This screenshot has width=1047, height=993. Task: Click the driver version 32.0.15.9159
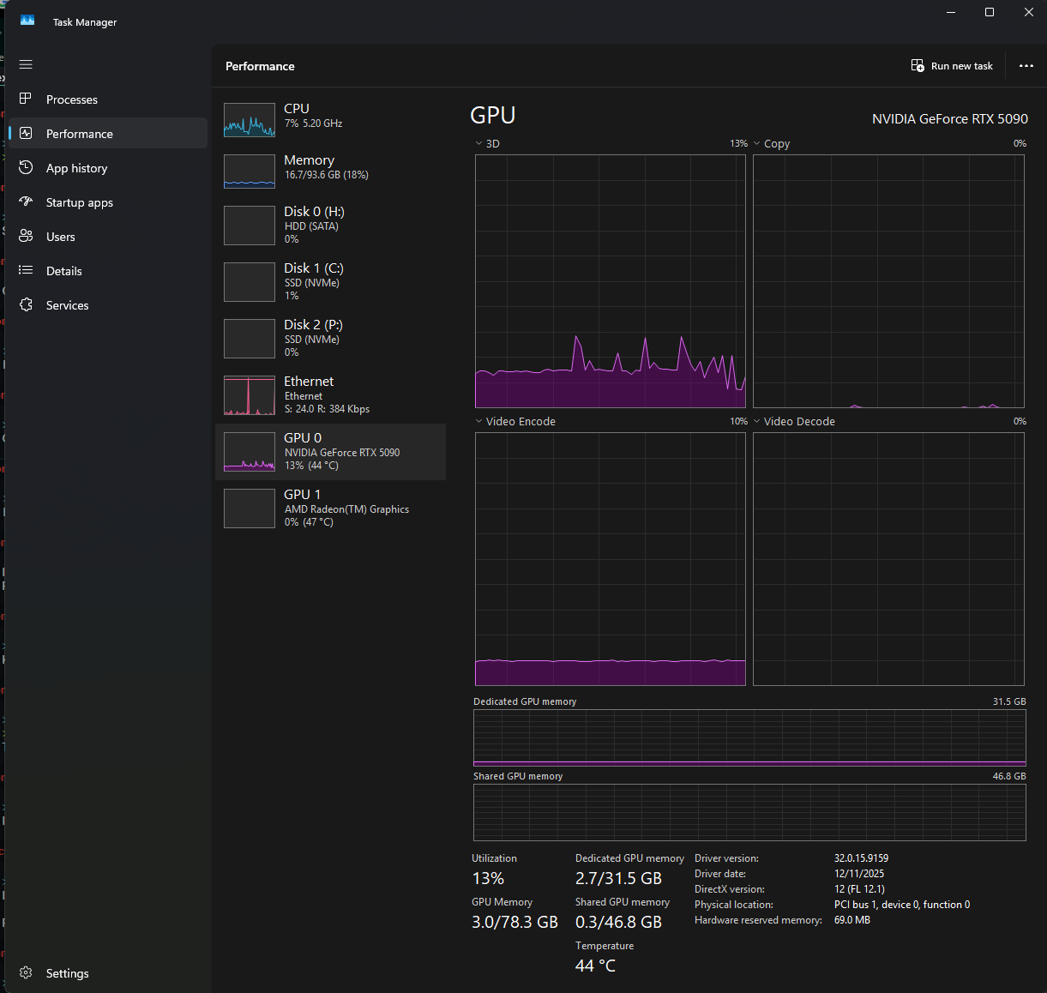tap(861, 858)
